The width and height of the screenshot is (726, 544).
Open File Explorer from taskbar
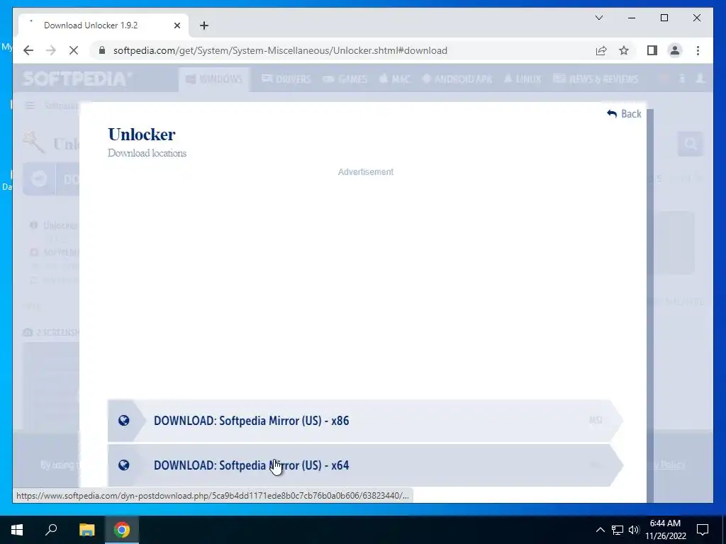tap(86, 530)
